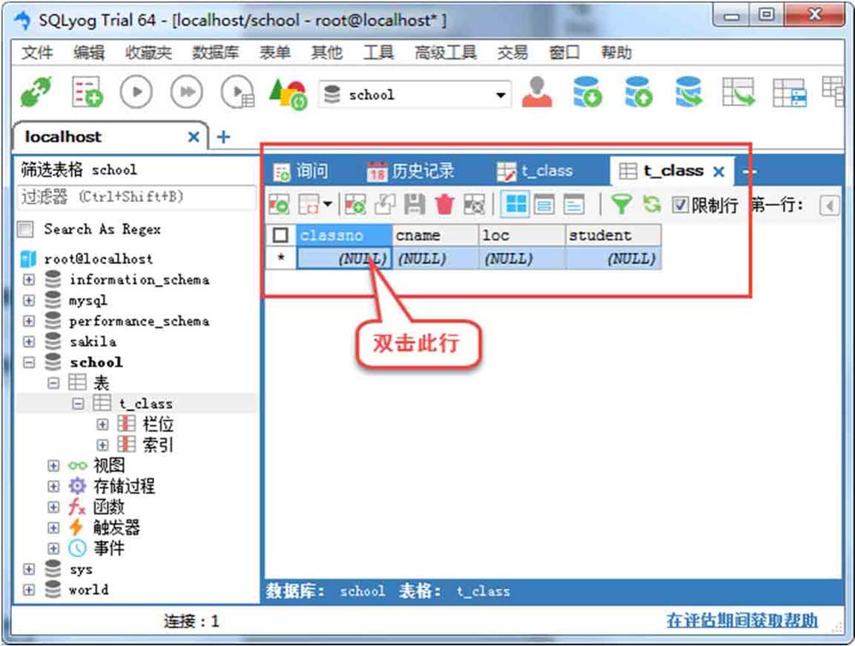This screenshot has height=646, width=855.
Task: Click the cancel changes icon
Action: pos(474,205)
